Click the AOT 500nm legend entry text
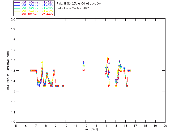The image size is (170, 136). point(37,5)
